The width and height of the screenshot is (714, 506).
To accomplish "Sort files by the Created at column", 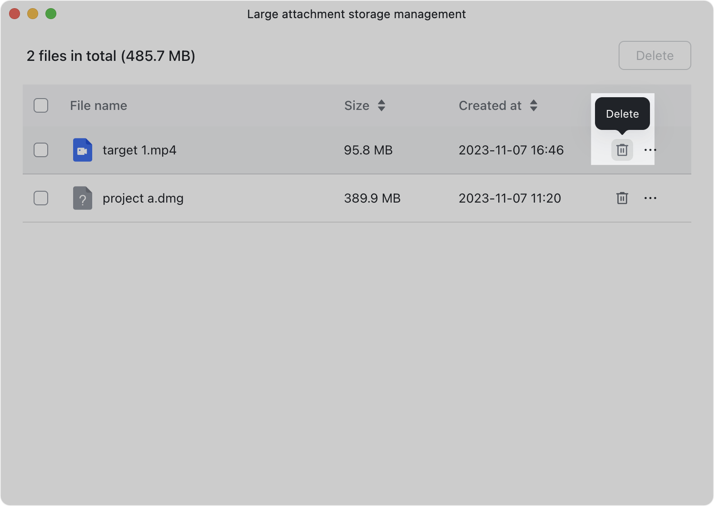I will 490,105.
